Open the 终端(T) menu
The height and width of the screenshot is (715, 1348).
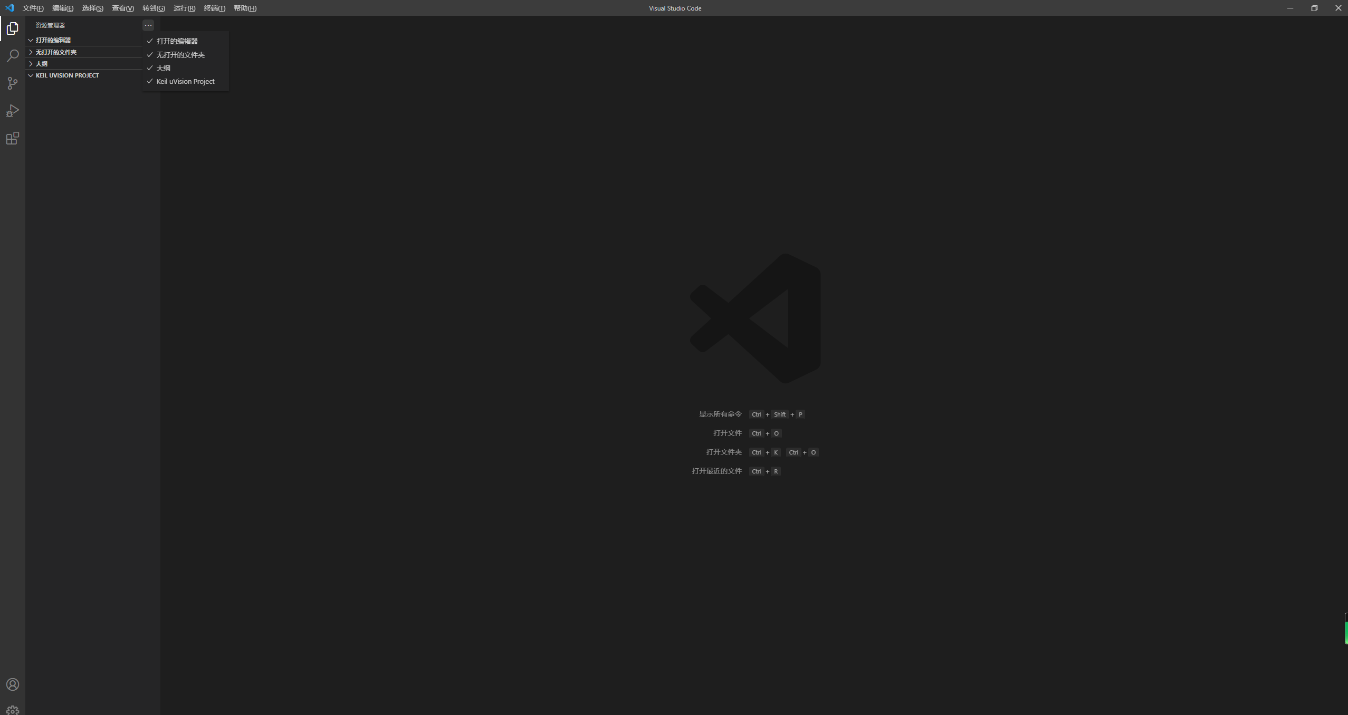[x=214, y=8]
